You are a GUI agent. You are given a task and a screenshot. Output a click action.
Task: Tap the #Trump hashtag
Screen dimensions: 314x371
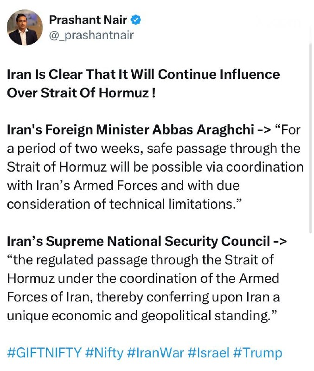(257, 353)
